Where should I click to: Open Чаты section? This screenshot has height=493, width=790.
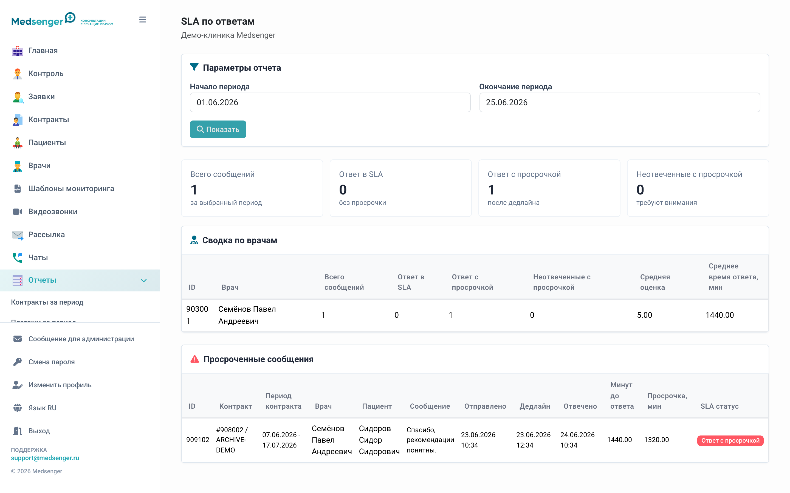pyautogui.click(x=38, y=257)
